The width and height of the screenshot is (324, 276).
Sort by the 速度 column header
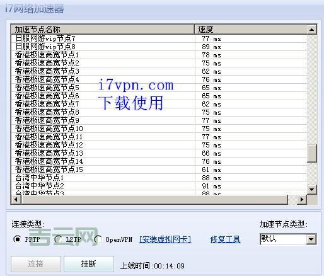tap(251, 30)
